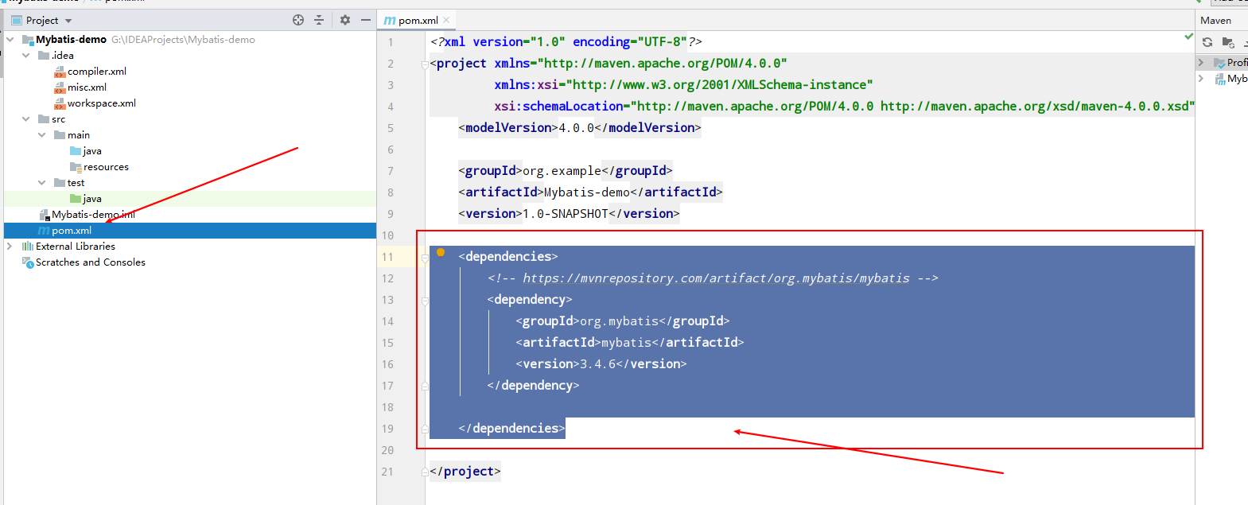Click the mvnrepository.com comment URL
This screenshot has height=505, width=1248.
716,278
